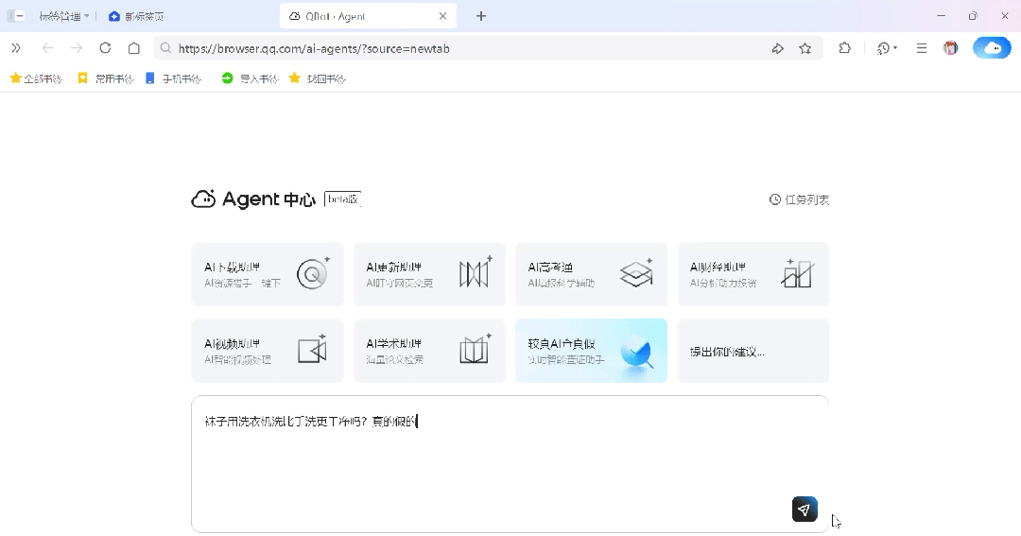Open the 任务列表 task list link
Viewport: 1021px width, 536px height.
click(x=799, y=199)
